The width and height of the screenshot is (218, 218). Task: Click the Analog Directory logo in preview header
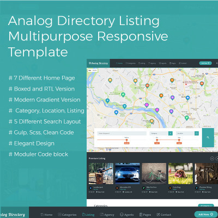point(98,63)
